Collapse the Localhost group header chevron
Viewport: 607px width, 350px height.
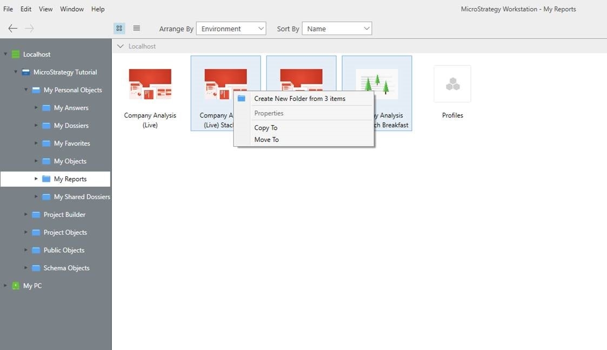pyautogui.click(x=121, y=46)
